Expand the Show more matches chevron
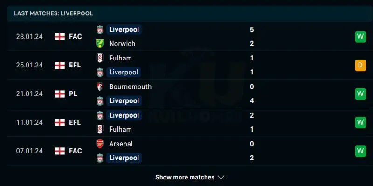Screen dimensions: 373x186 (x=221, y=177)
